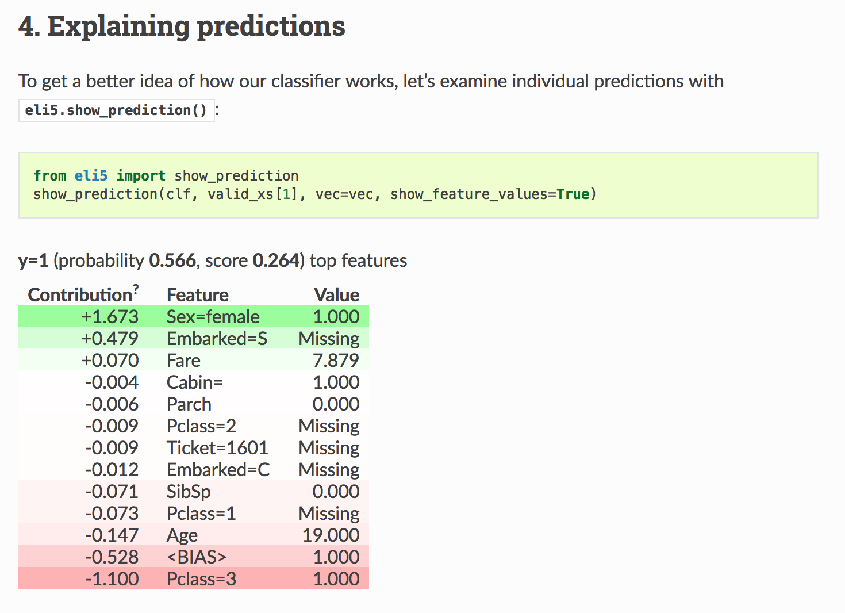
Task: Click the Parch feature cell
Action: pos(189,404)
